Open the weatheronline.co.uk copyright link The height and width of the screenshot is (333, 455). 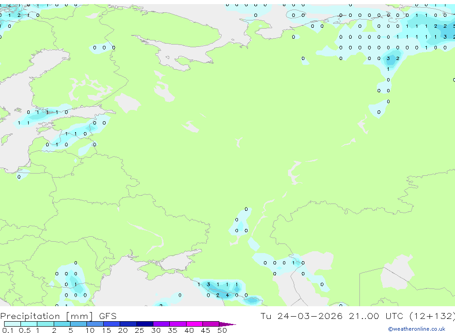pos(416,329)
